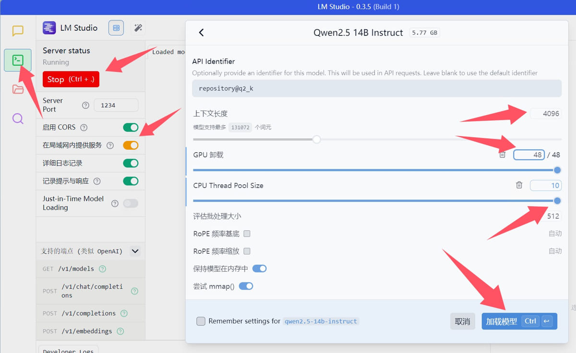The image size is (576, 353).
Task: Click the Server Port field showing 1234
Action: [x=116, y=106]
